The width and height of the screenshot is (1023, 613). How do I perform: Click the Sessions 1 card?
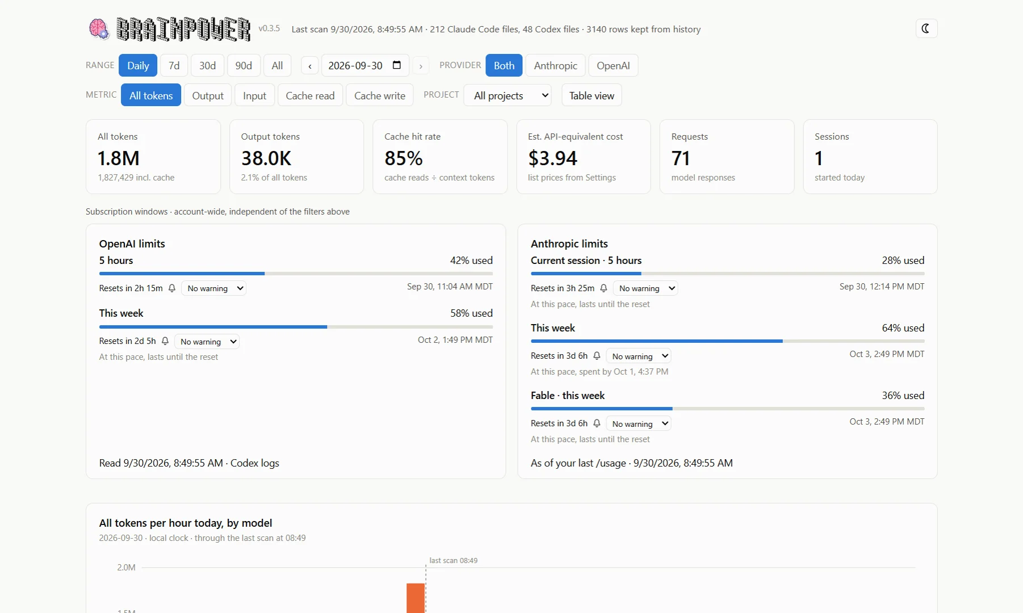click(870, 157)
